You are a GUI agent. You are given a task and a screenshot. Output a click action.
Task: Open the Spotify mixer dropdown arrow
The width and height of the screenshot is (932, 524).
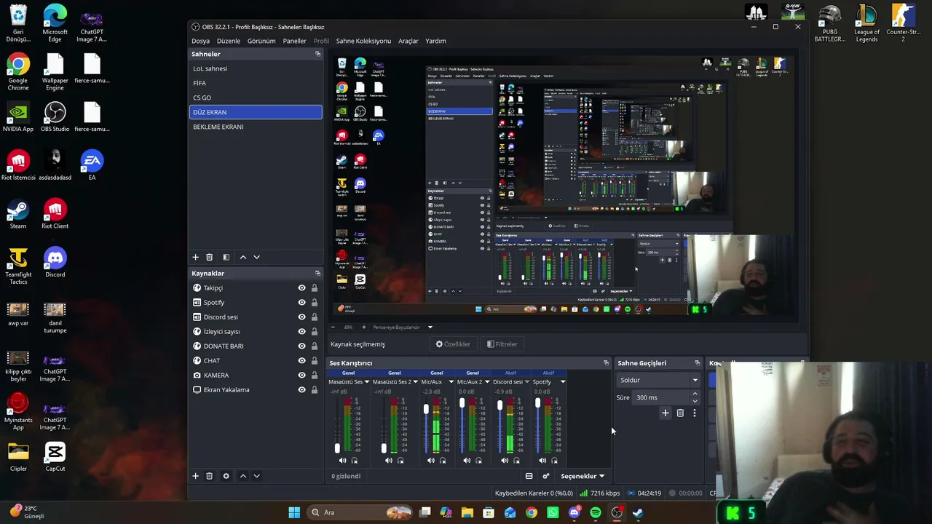point(563,381)
